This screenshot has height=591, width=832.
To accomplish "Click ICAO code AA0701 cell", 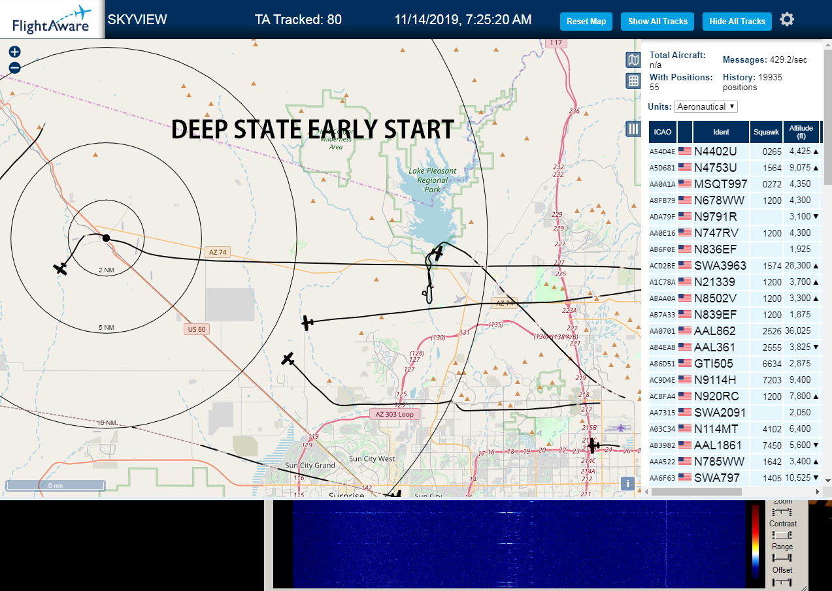I will pos(661,331).
